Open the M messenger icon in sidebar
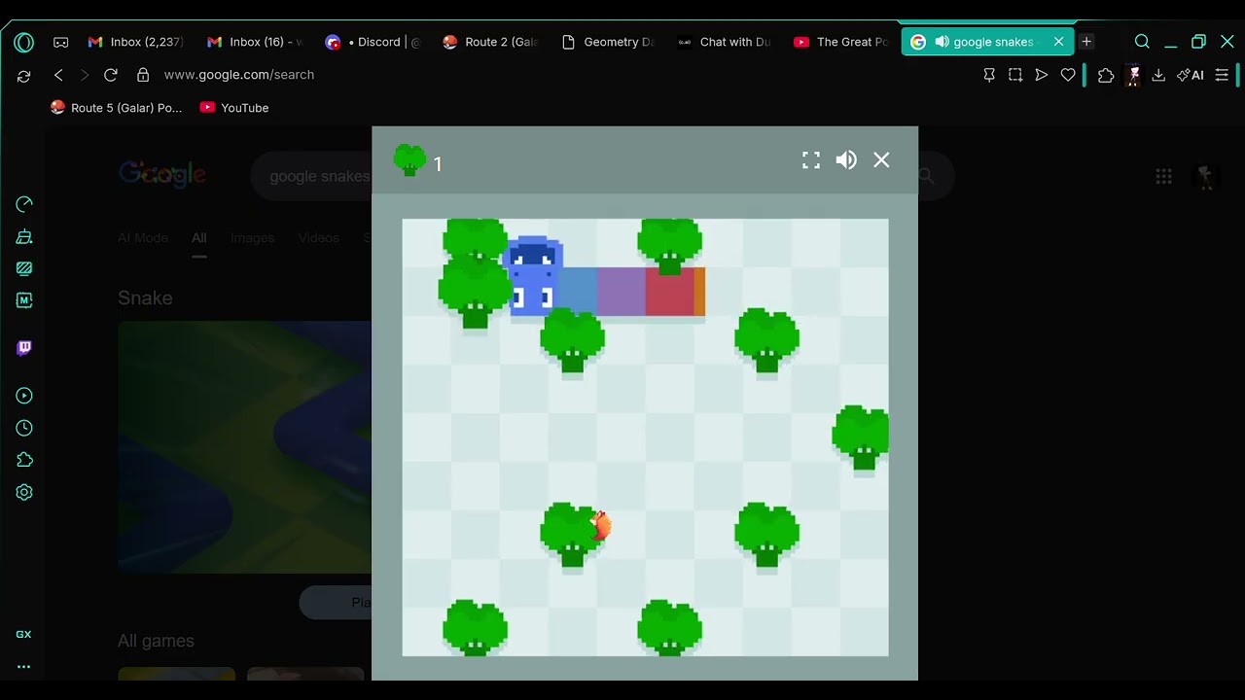Image resolution: width=1245 pixels, height=700 pixels. pyautogui.click(x=24, y=300)
